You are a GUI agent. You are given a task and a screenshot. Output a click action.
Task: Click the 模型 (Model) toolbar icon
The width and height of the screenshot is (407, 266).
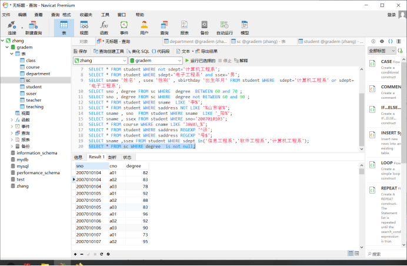(x=245, y=28)
